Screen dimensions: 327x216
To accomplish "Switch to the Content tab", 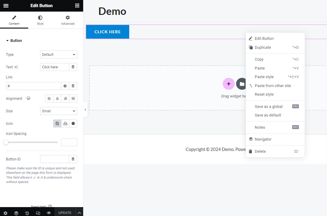I will point(14,20).
